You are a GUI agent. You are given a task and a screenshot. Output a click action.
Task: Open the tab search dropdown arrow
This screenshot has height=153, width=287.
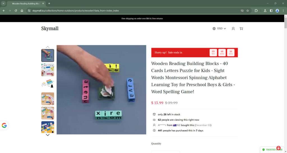[x=3, y=3]
